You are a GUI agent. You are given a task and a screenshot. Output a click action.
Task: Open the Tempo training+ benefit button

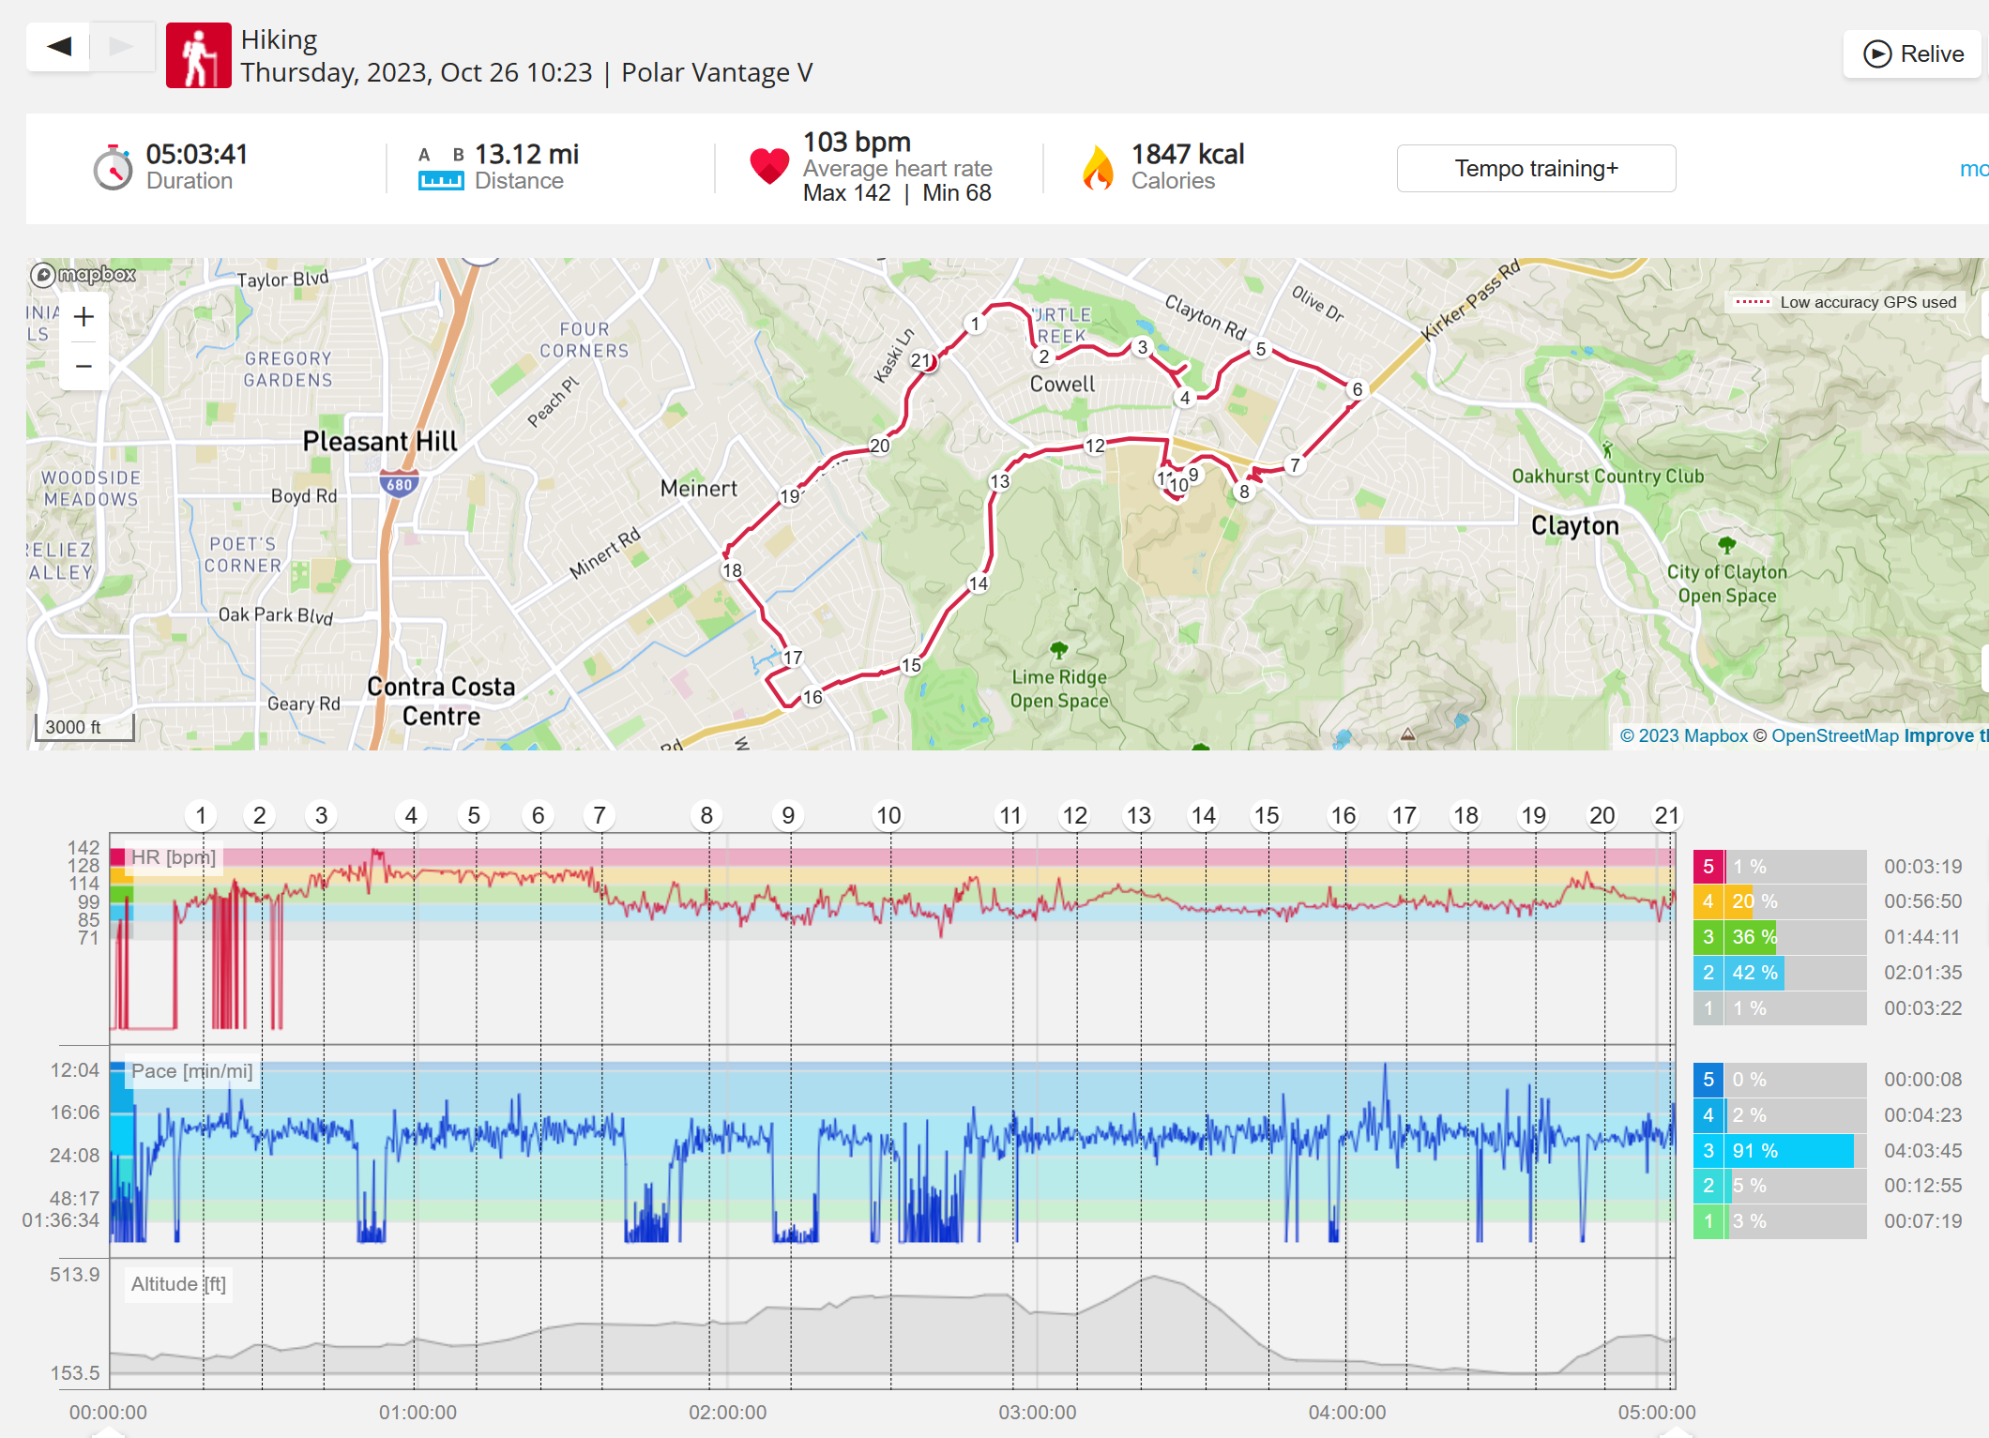coord(1536,169)
